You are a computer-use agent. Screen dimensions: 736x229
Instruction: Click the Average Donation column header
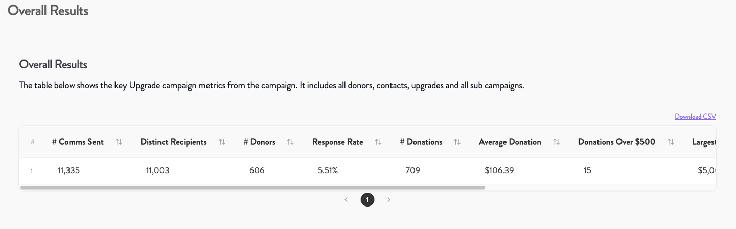click(x=510, y=142)
